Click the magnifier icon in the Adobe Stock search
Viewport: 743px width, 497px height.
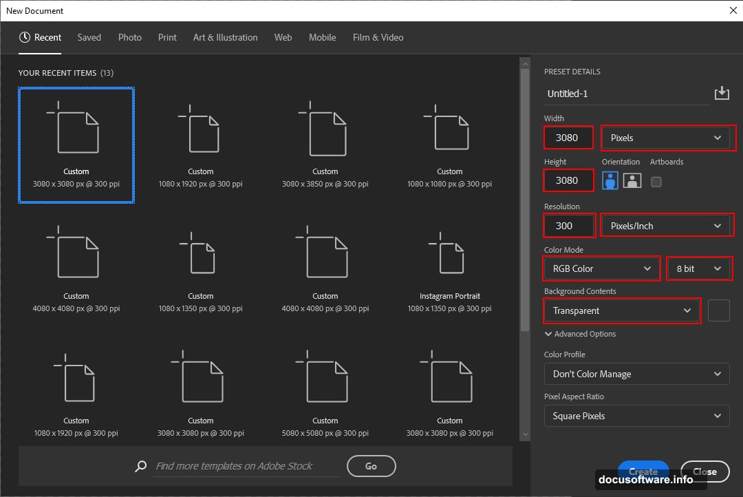coord(140,466)
